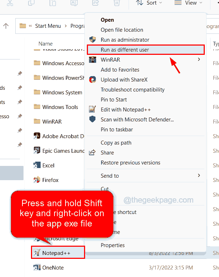Go up one folder with up arrow

pos(6,26)
